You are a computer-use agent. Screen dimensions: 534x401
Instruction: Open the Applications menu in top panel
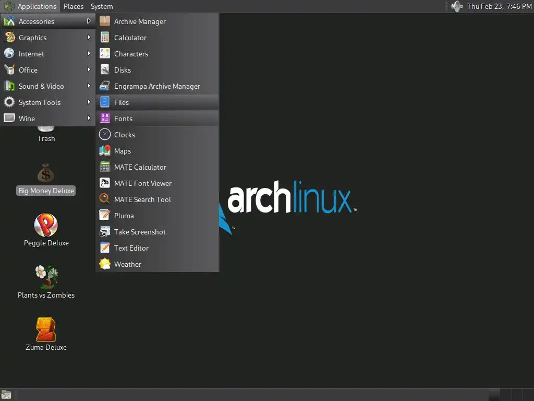(x=30, y=6)
